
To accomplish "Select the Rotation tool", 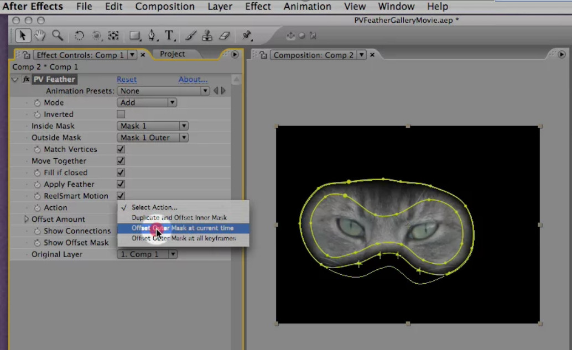I will [x=79, y=36].
